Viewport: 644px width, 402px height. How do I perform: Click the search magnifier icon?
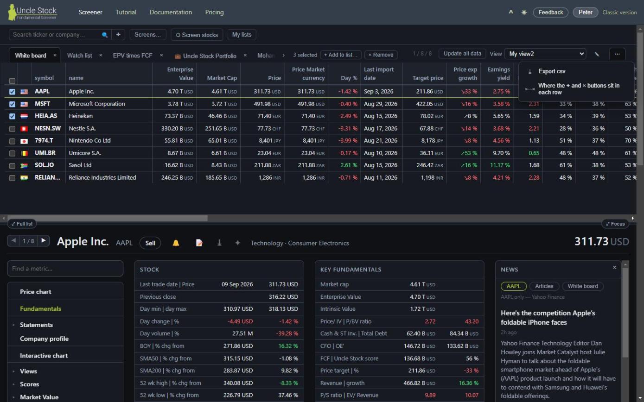(105, 35)
